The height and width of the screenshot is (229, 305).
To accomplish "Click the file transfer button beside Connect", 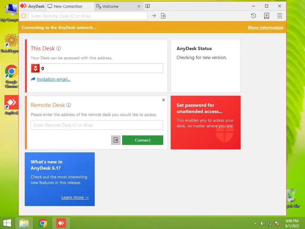I will pyautogui.click(x=116, y=140).
